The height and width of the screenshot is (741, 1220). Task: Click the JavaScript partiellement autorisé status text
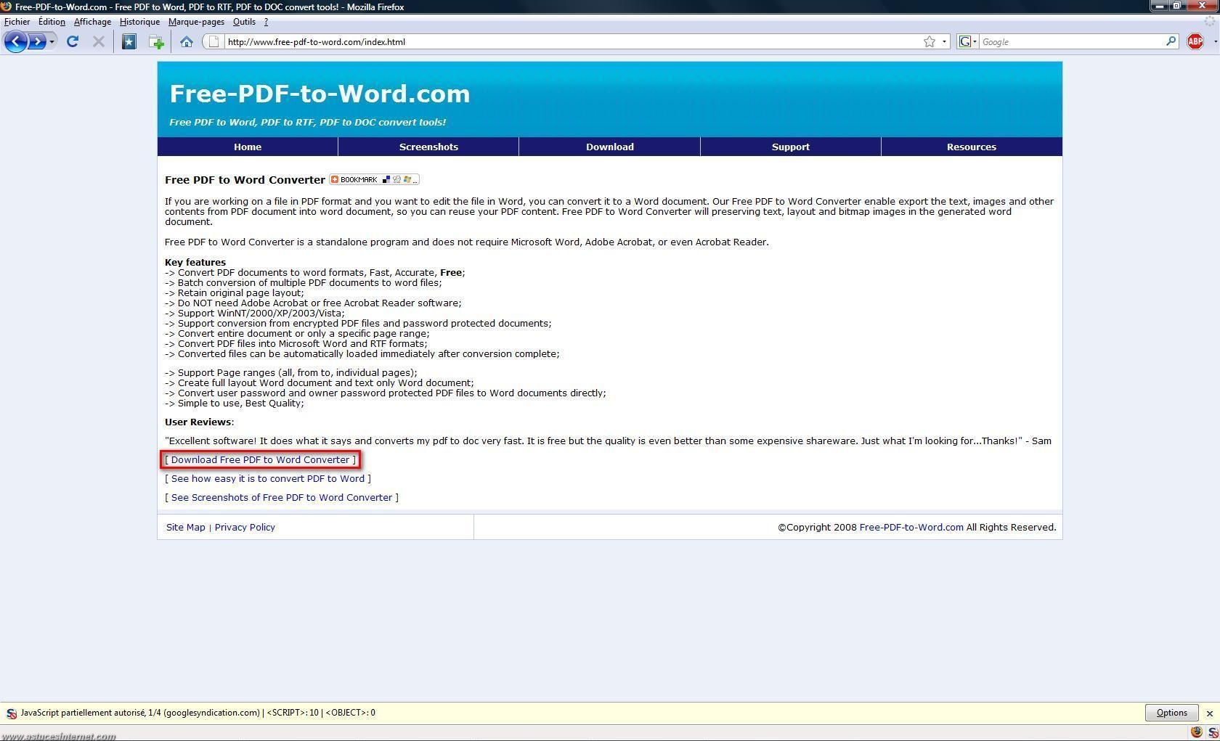tap(198, 713)
